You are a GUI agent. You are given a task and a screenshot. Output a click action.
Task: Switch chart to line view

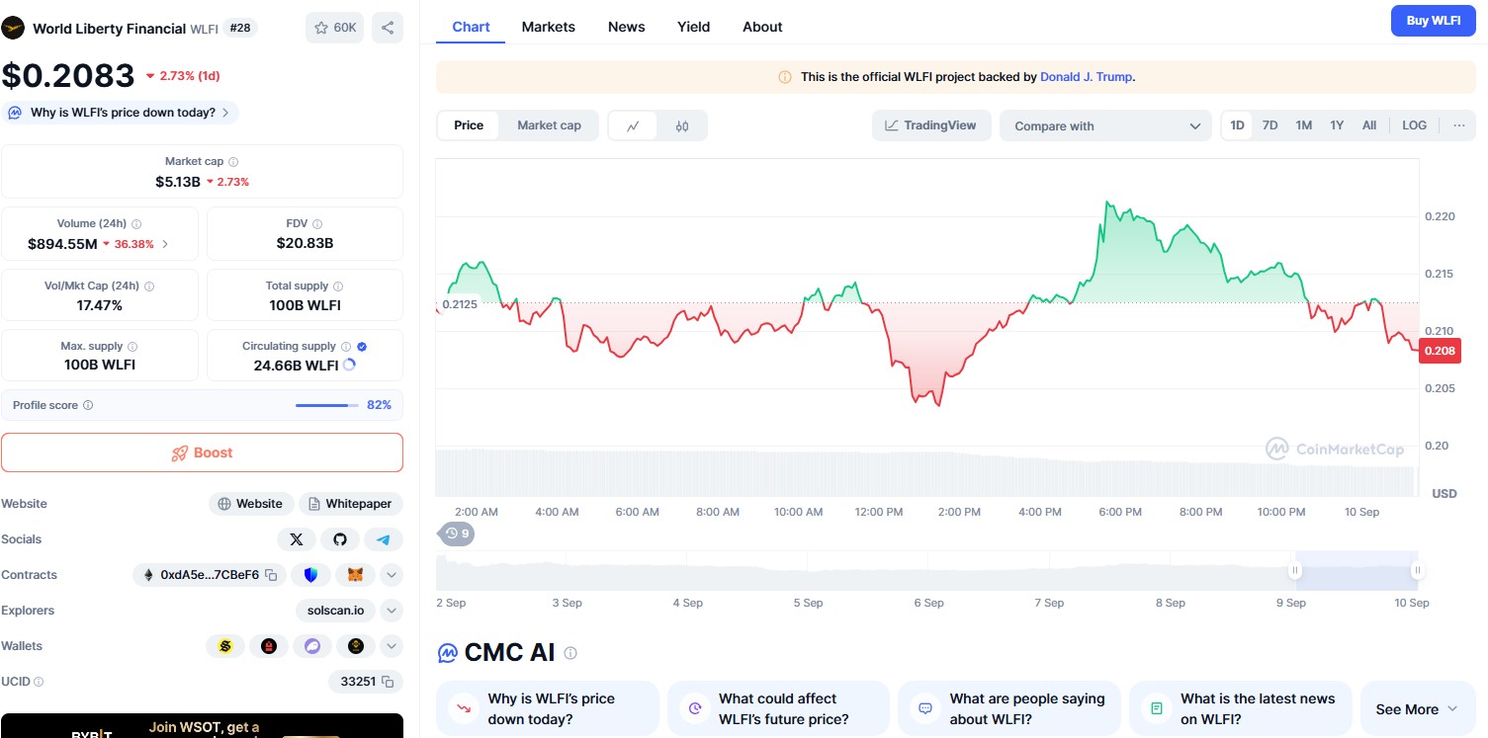coord(634,125)
